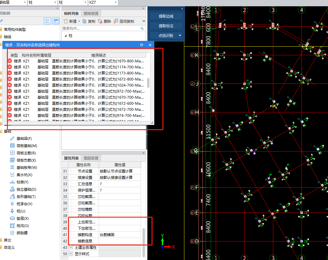Show more component list toolbar options
Screen dimensions: 328x260
pyautogui.click(x=144, y=21)
